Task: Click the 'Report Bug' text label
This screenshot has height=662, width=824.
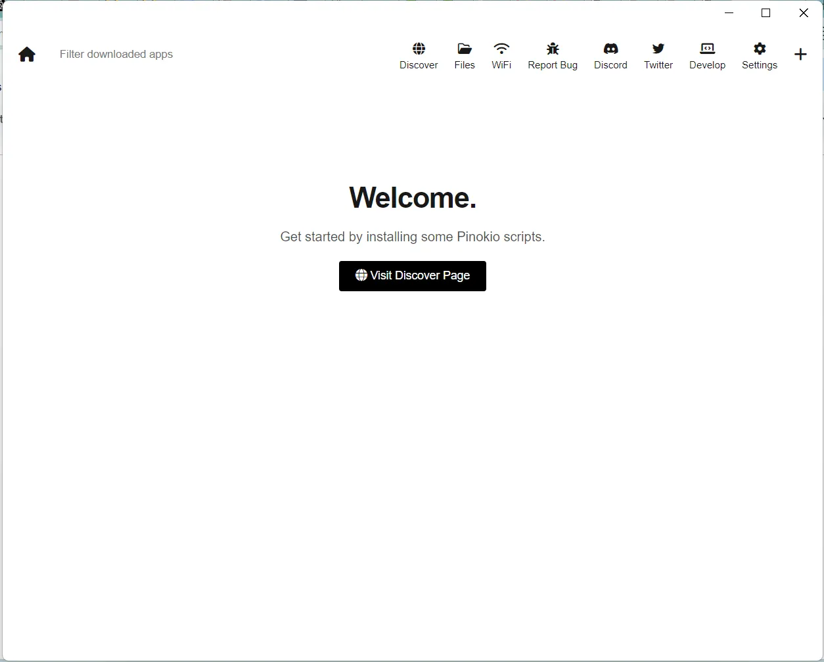Action: tap(553, 65)
